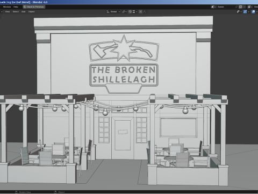
Task: Toggle proportional editing icon
Action: pos(141,12)
